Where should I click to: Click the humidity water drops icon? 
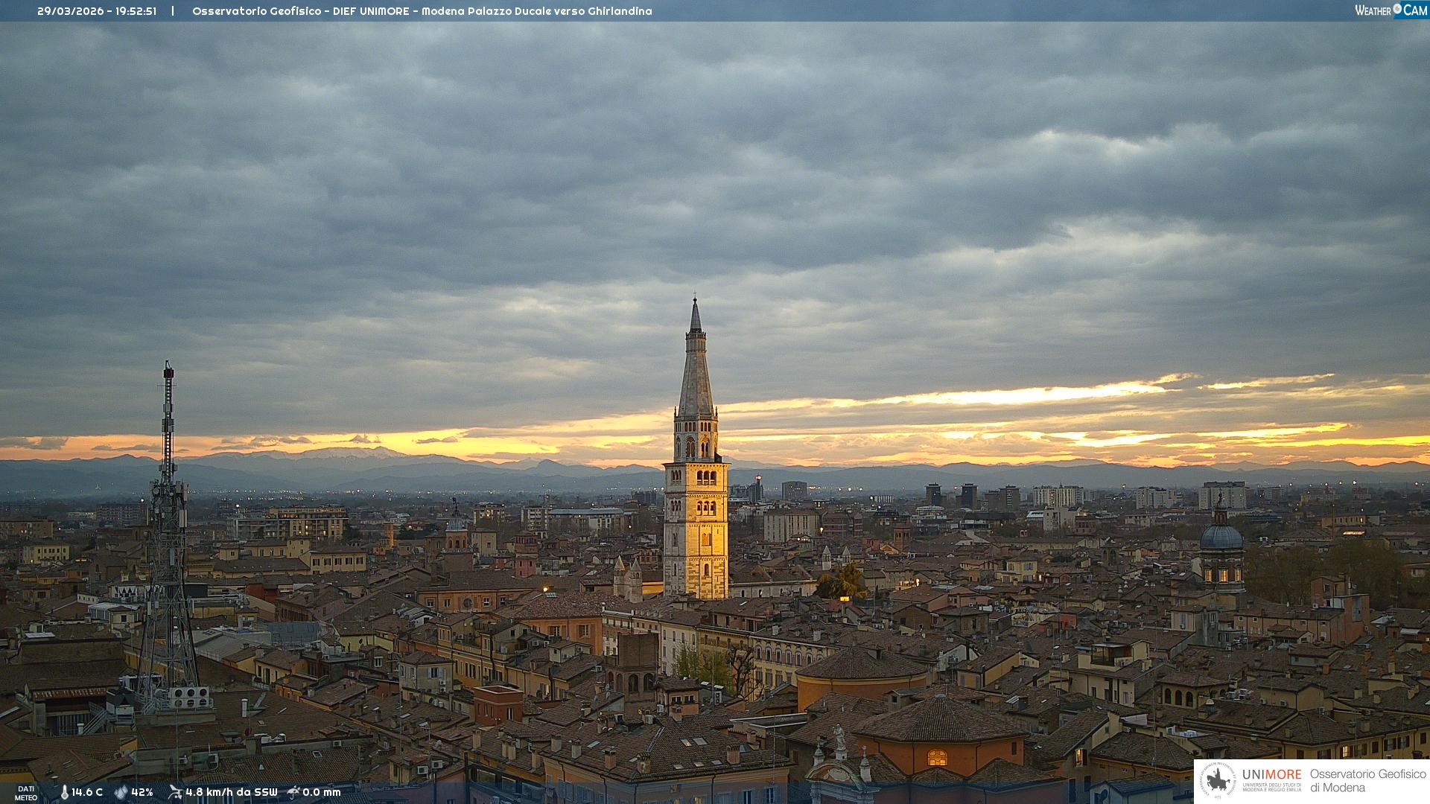click(x=121, y=792)
